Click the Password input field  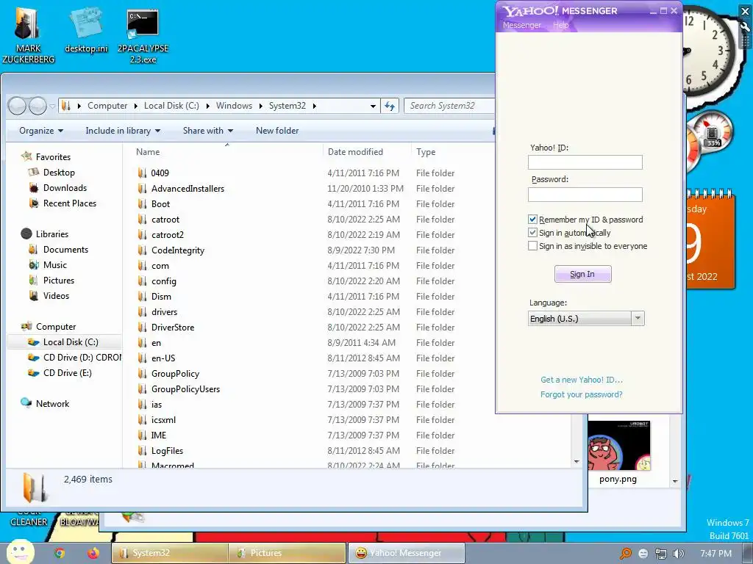click(585, 194)
